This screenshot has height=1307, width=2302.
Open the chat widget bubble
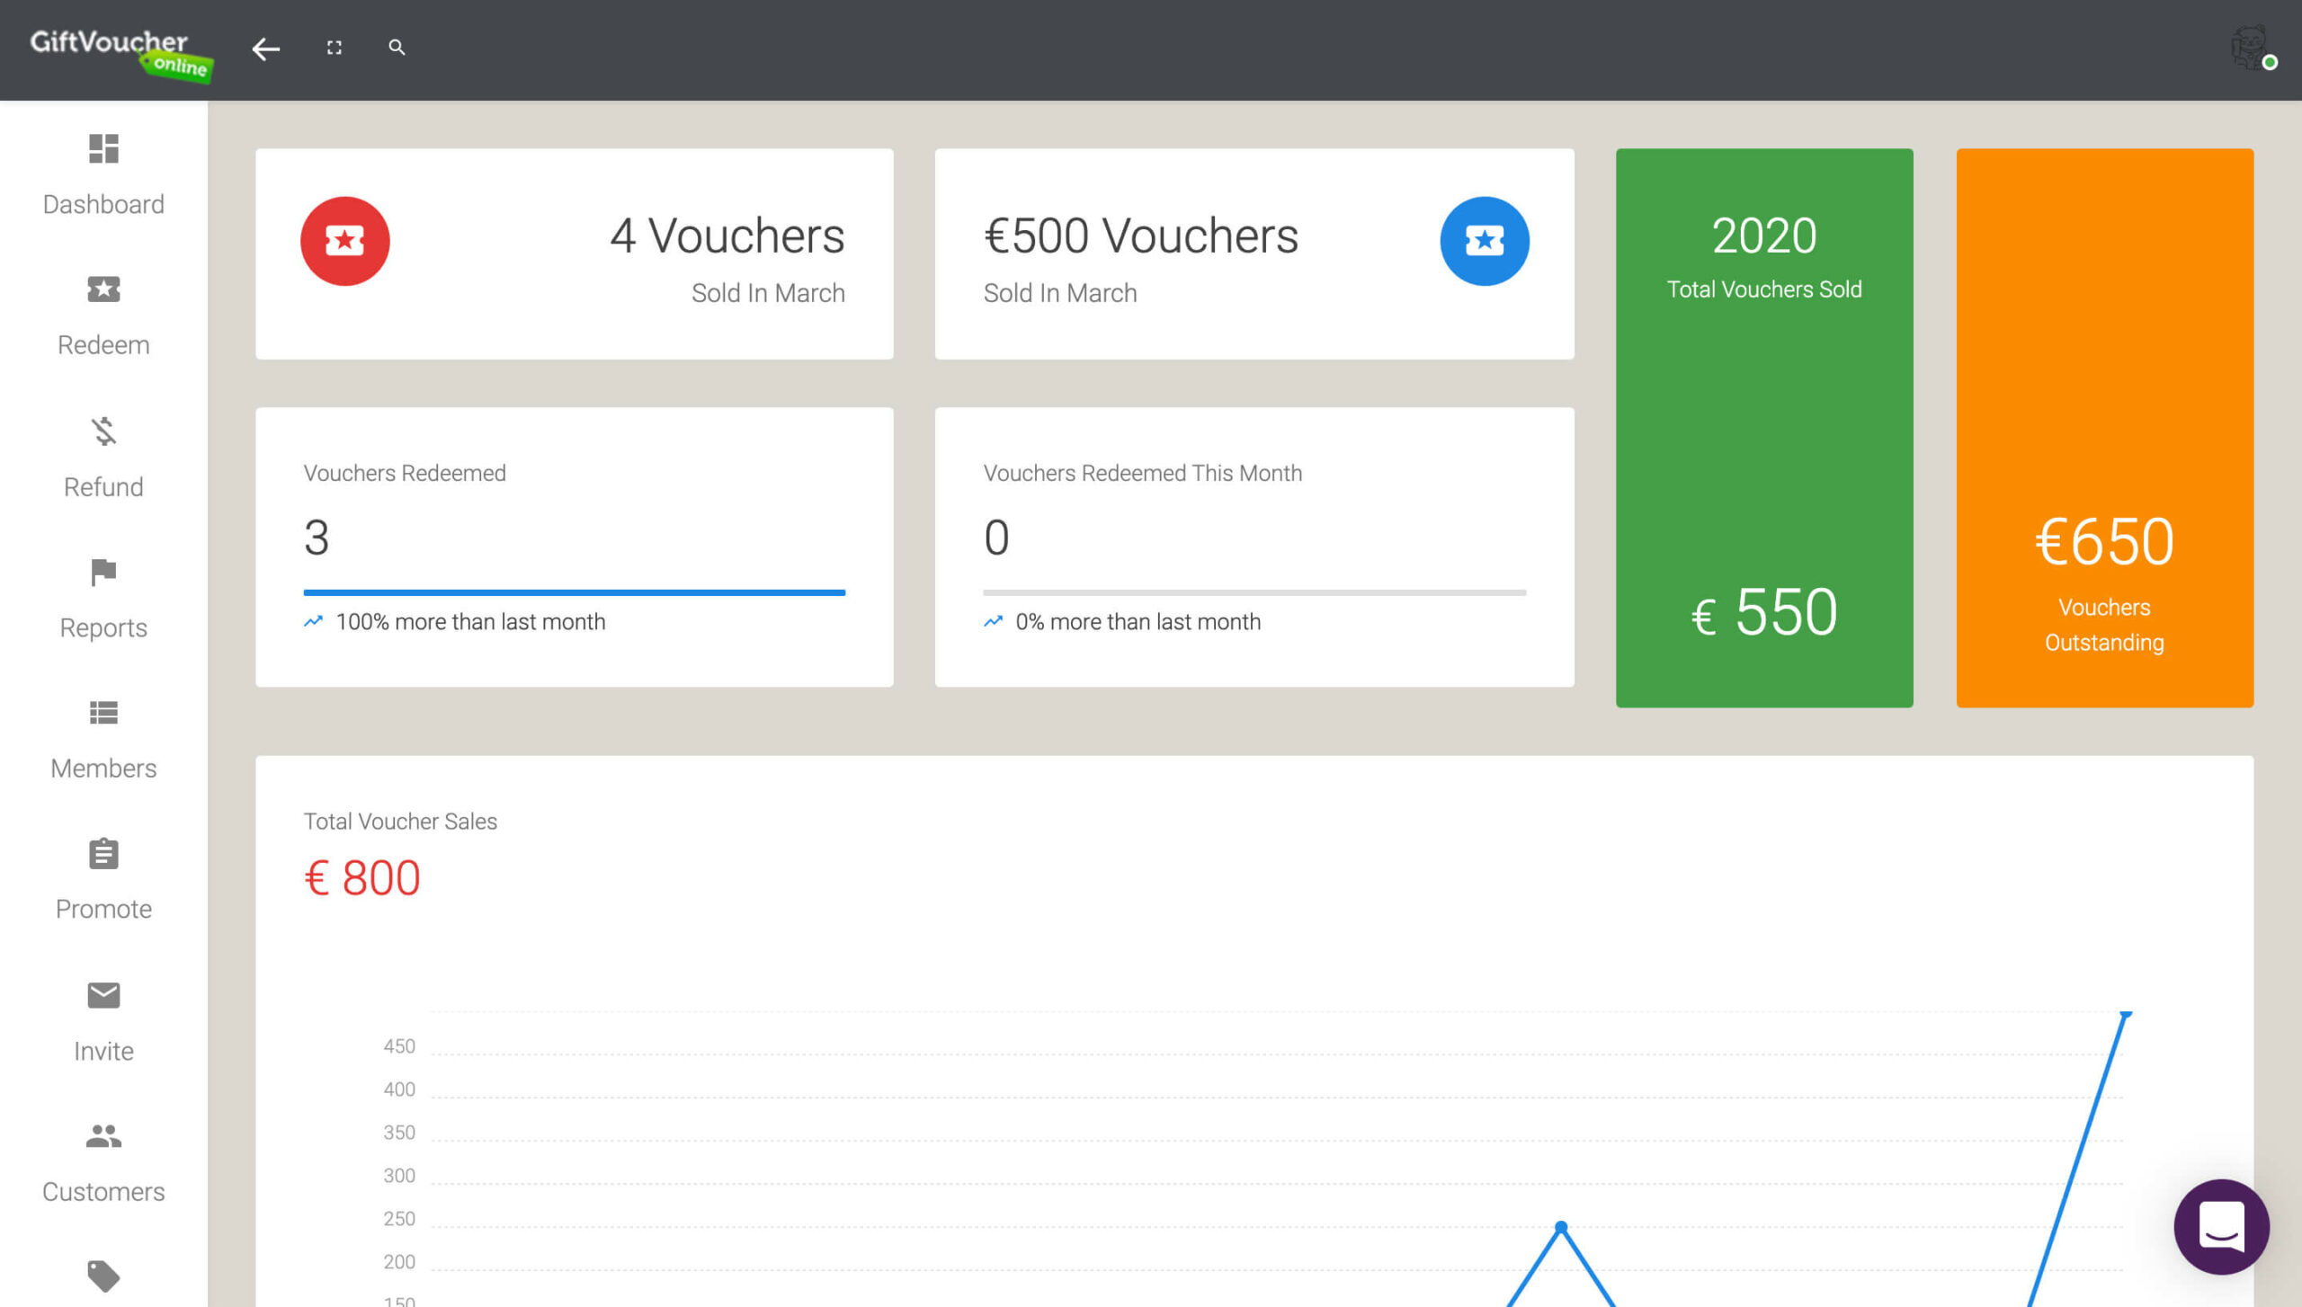pos(2221,1227)
